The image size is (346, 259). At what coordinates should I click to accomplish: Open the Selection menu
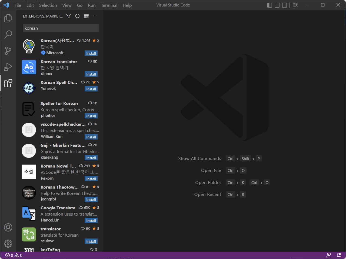(x=48, y=5)
